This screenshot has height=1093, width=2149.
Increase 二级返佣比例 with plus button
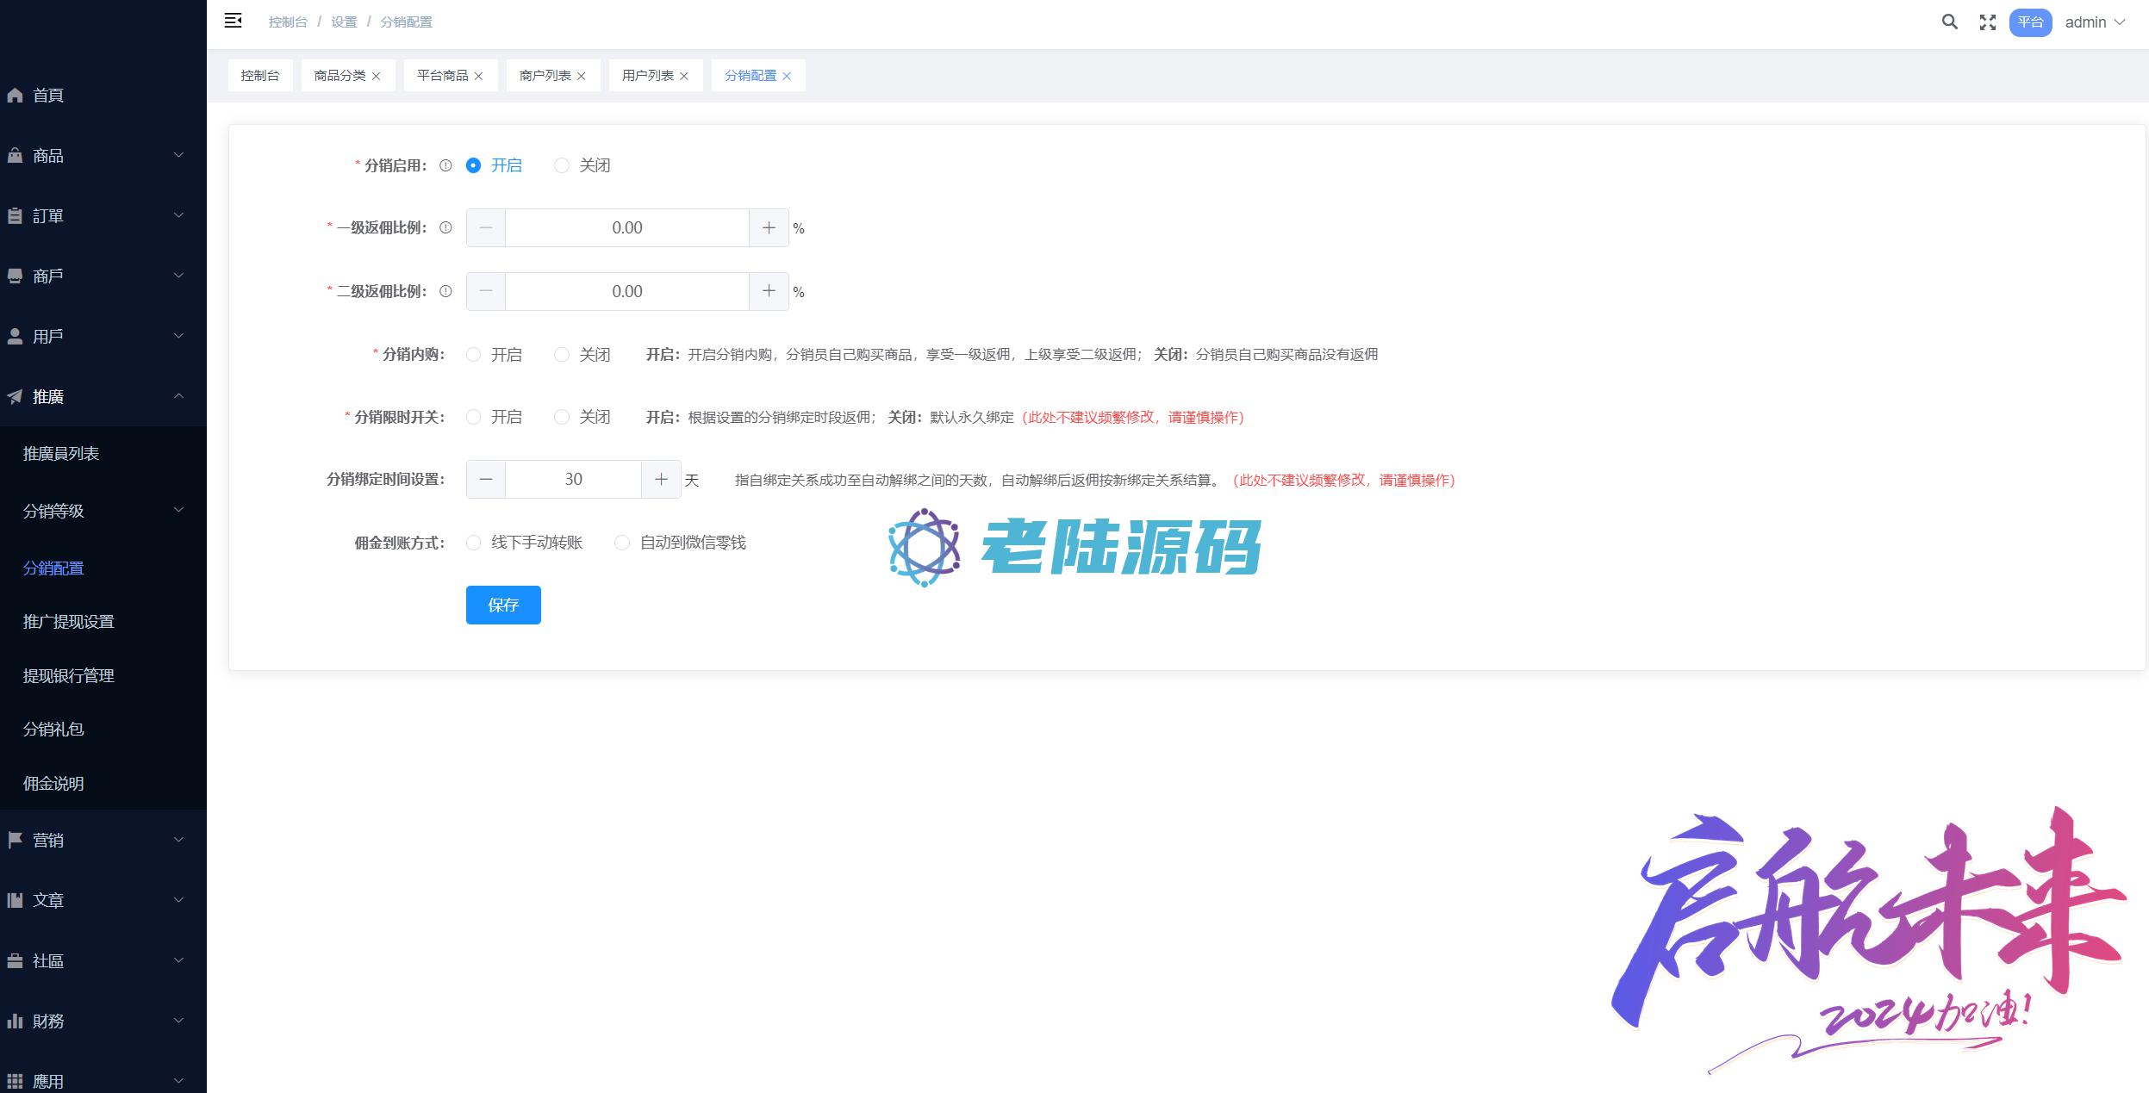coord(769,292)
